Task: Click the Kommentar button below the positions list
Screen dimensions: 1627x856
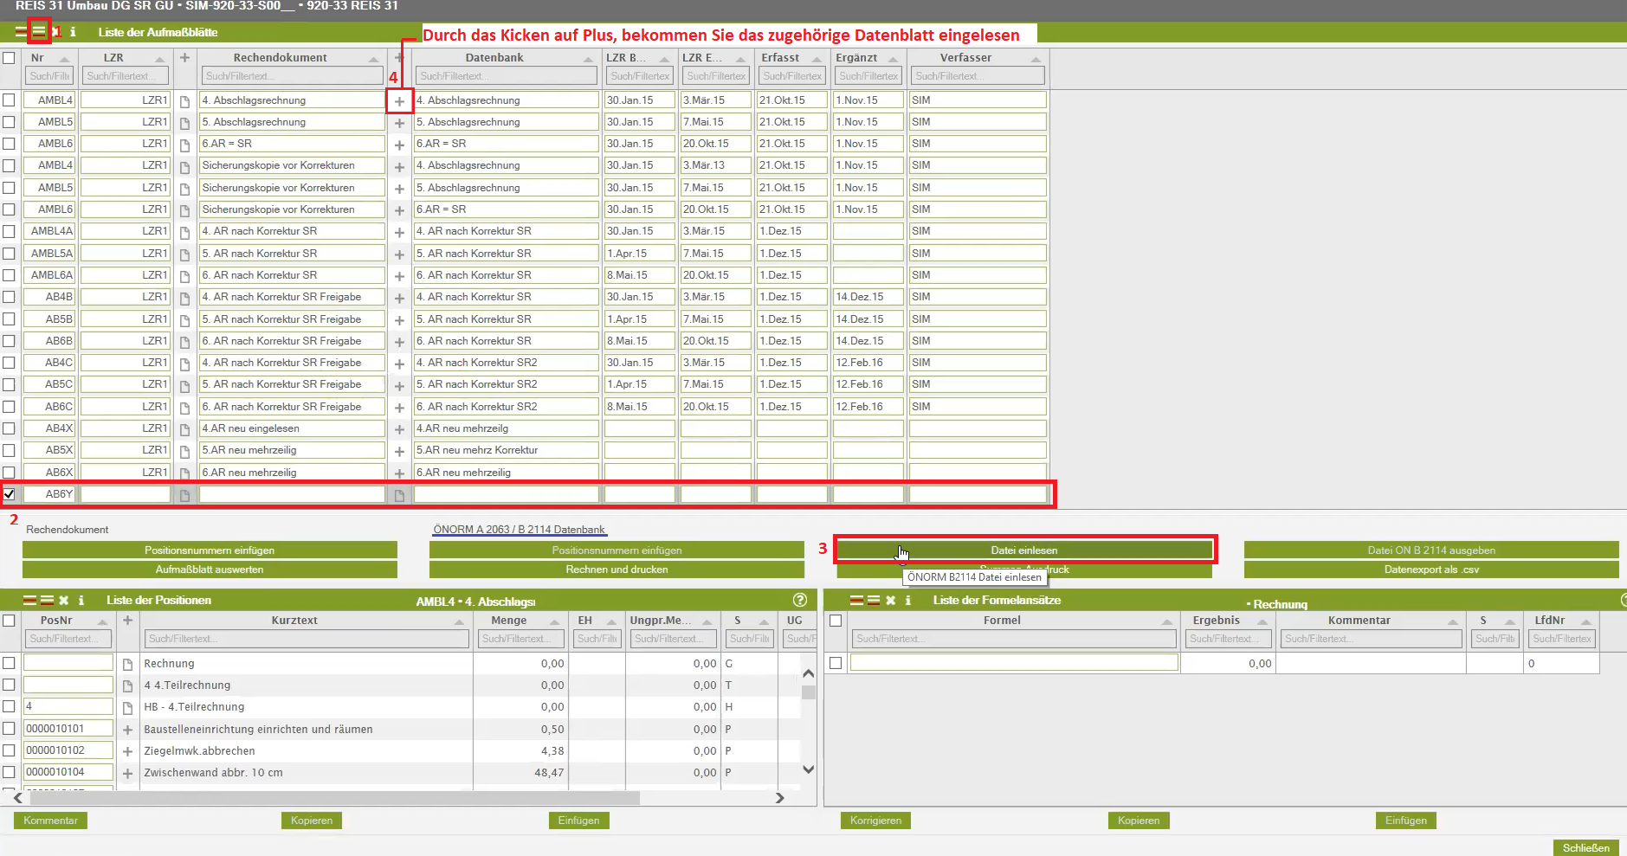Action: pos(50,821)
